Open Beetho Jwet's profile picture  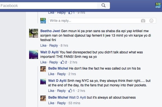(34, 33)
